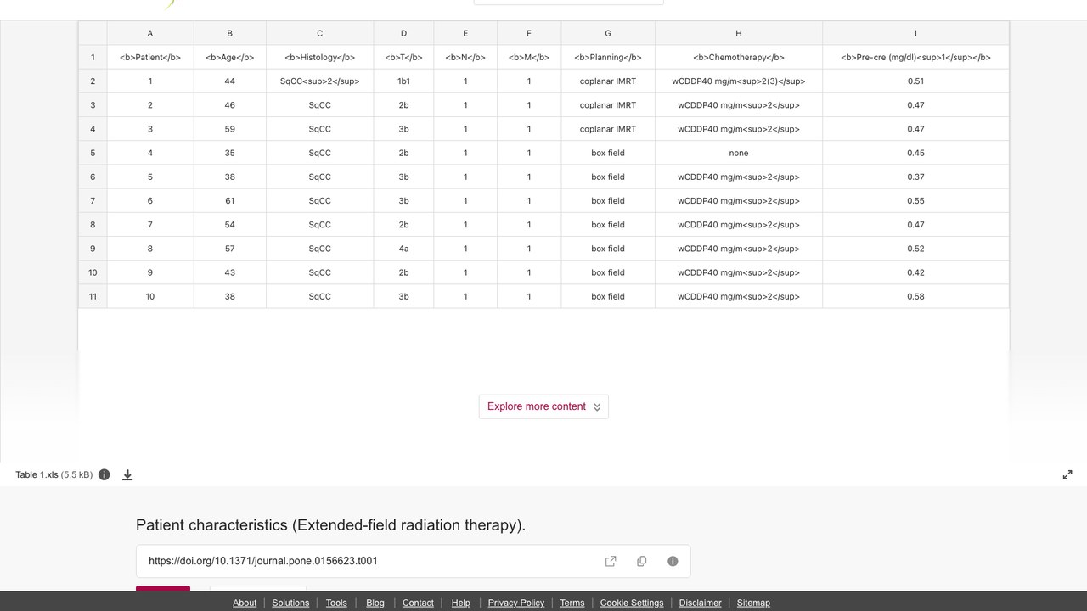Click the 'SqCC<sup>2</sup>' cell
The height and width of the screenshot is (611, 1087).
(319, 81)
